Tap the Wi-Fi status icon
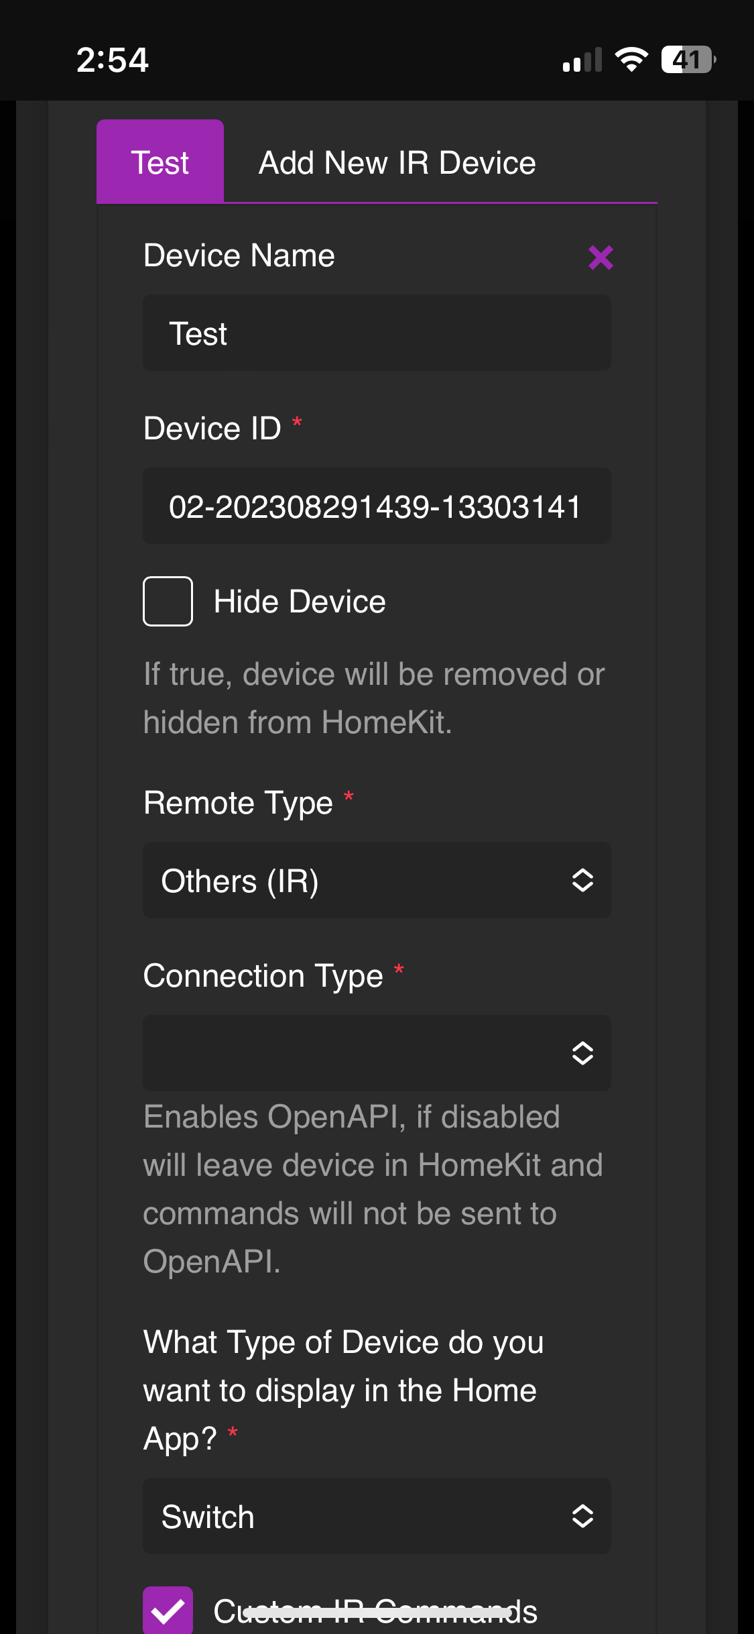Viewport: 754px width, 1634px height. pos(631,60)
